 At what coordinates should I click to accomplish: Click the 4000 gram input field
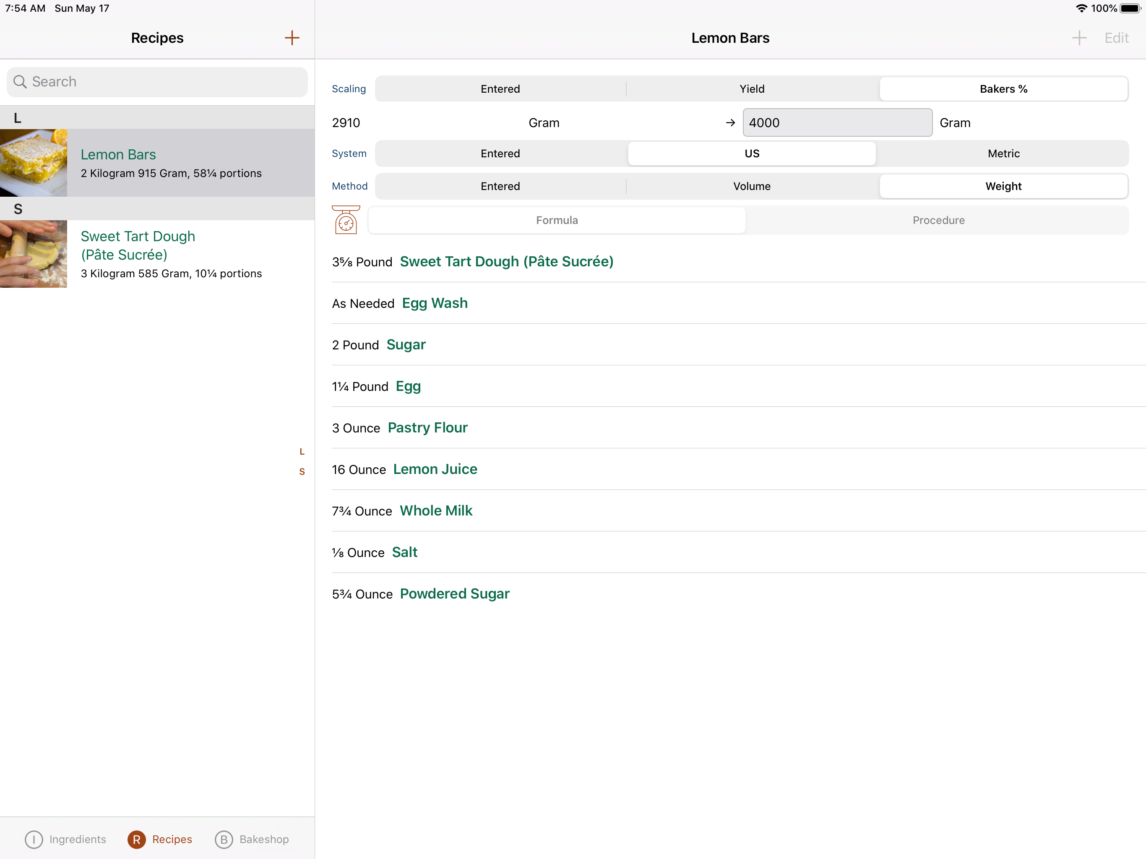coord(837,123)
